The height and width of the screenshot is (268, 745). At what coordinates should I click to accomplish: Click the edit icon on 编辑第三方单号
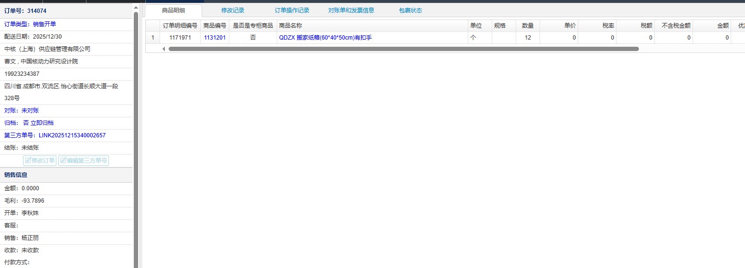pos(63,161)
